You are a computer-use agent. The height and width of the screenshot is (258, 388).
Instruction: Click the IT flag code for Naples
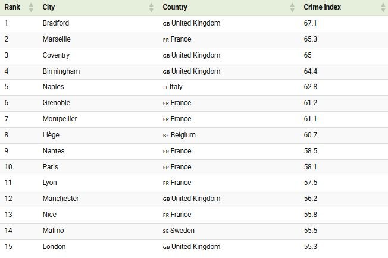coord(165,87)
